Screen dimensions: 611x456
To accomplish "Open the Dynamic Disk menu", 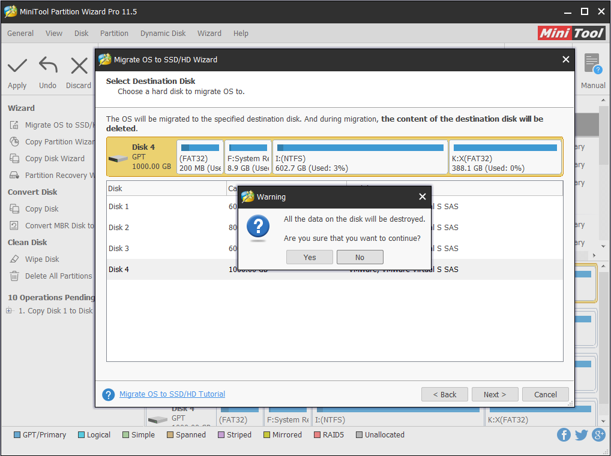I will (x=163, y=34).
